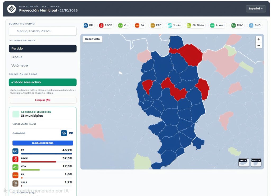This screenshot has height=196, width=271.
Task: Click Reset vista on the map
Action: (x=92, y=39)
